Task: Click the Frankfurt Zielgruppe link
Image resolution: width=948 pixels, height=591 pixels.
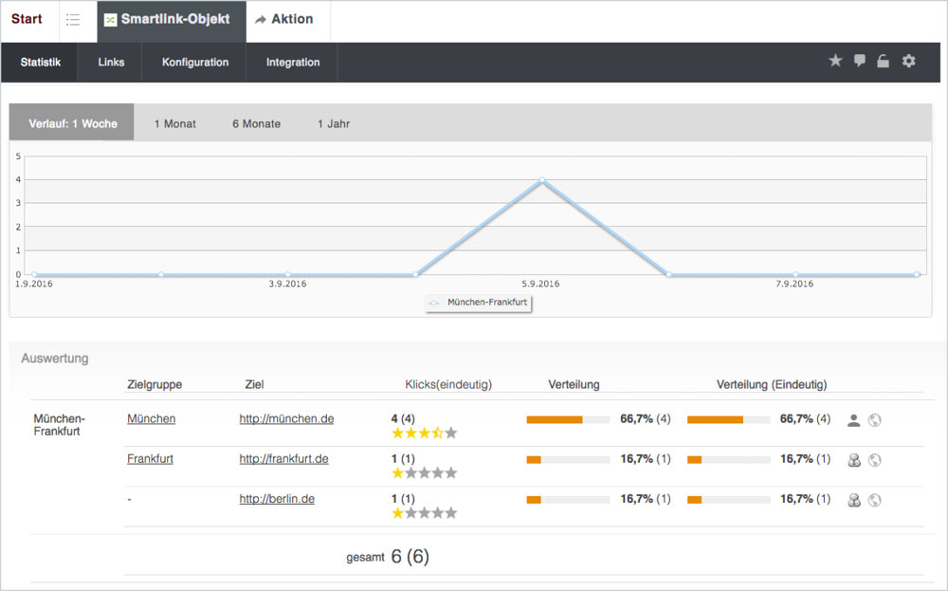Action: pos(150,458)
